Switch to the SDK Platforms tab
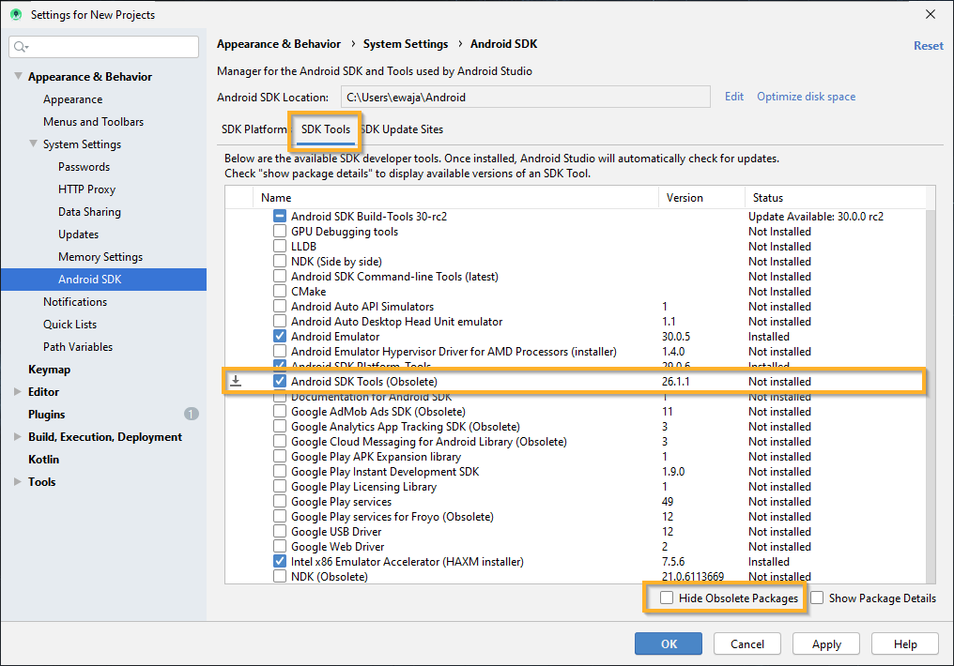The width and height of the screenshot is (954, 666). click(x=254, y=129)
